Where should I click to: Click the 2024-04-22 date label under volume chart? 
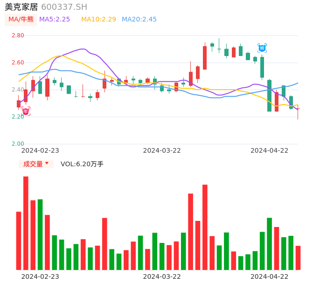(270, 276)
